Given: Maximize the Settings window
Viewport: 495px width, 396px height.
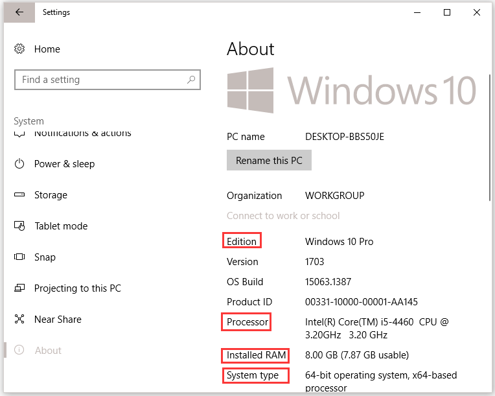Looking at the screenshot, I should tap(446, 12).
